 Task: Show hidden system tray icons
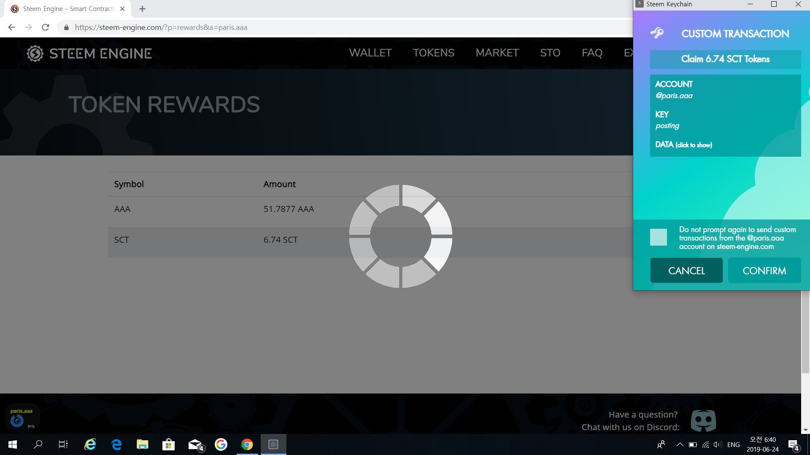tap(680, 444)
